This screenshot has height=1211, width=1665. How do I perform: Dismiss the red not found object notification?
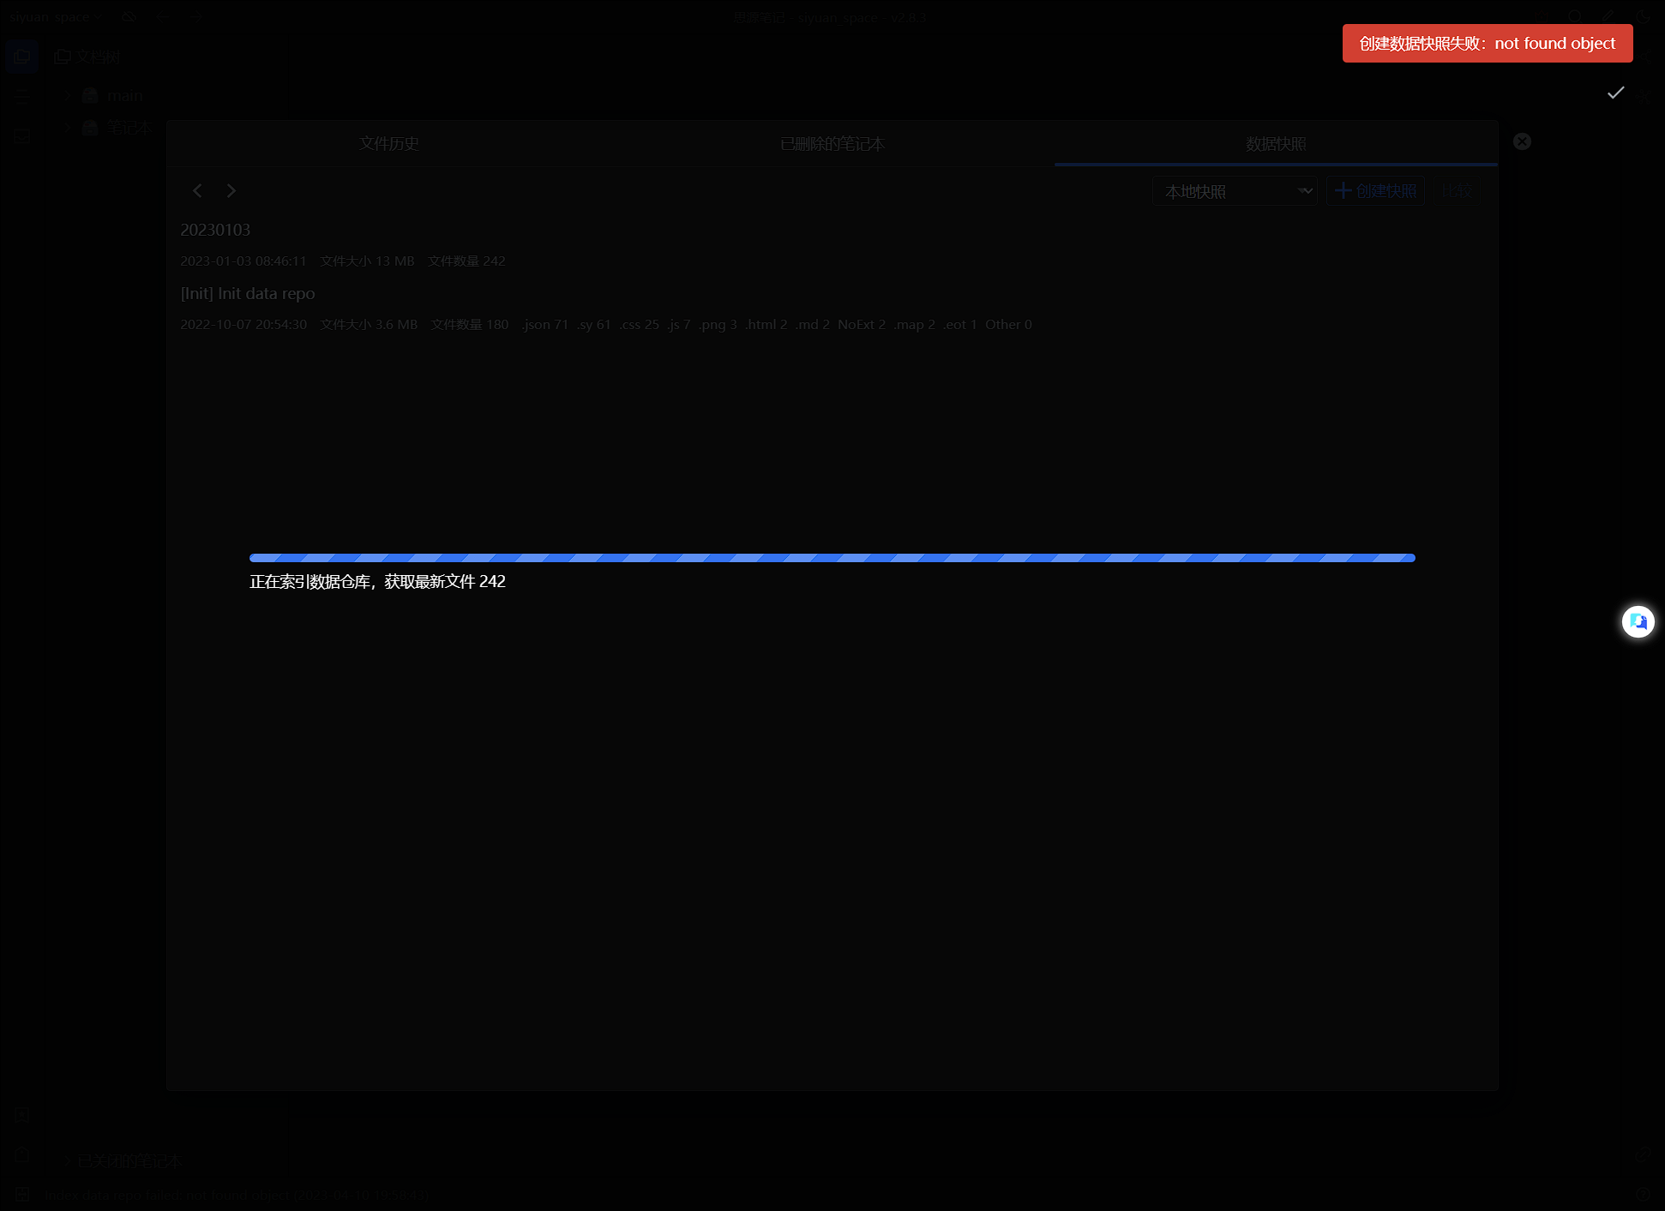click(x=1487, y=44)
